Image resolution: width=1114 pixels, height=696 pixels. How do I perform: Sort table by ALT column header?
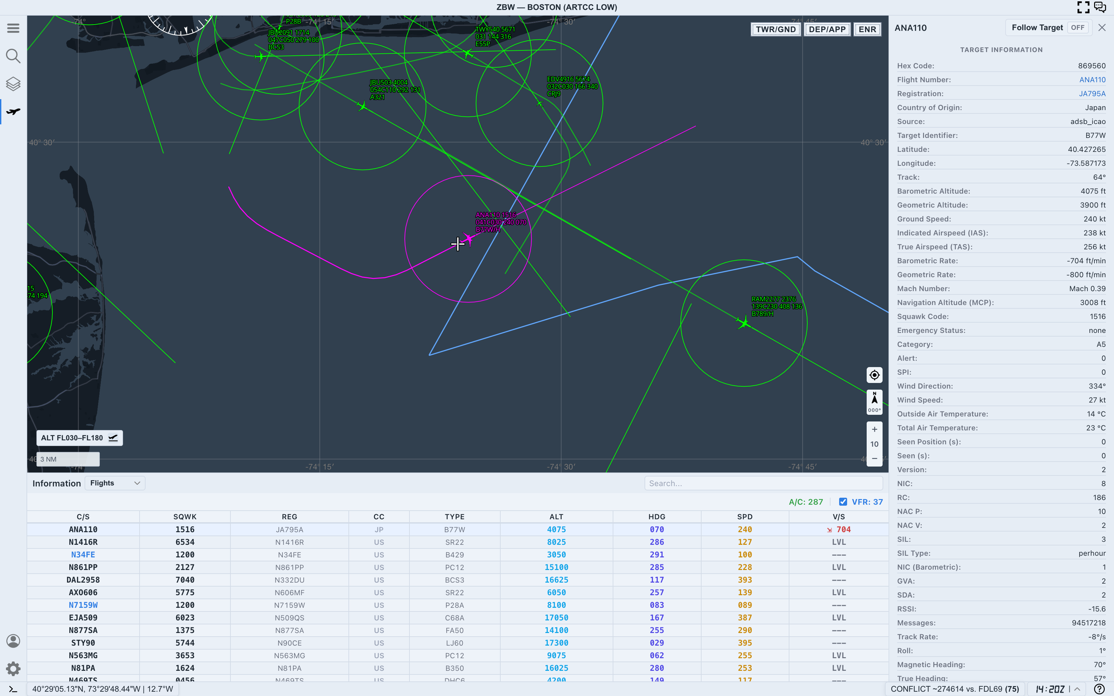556,517
